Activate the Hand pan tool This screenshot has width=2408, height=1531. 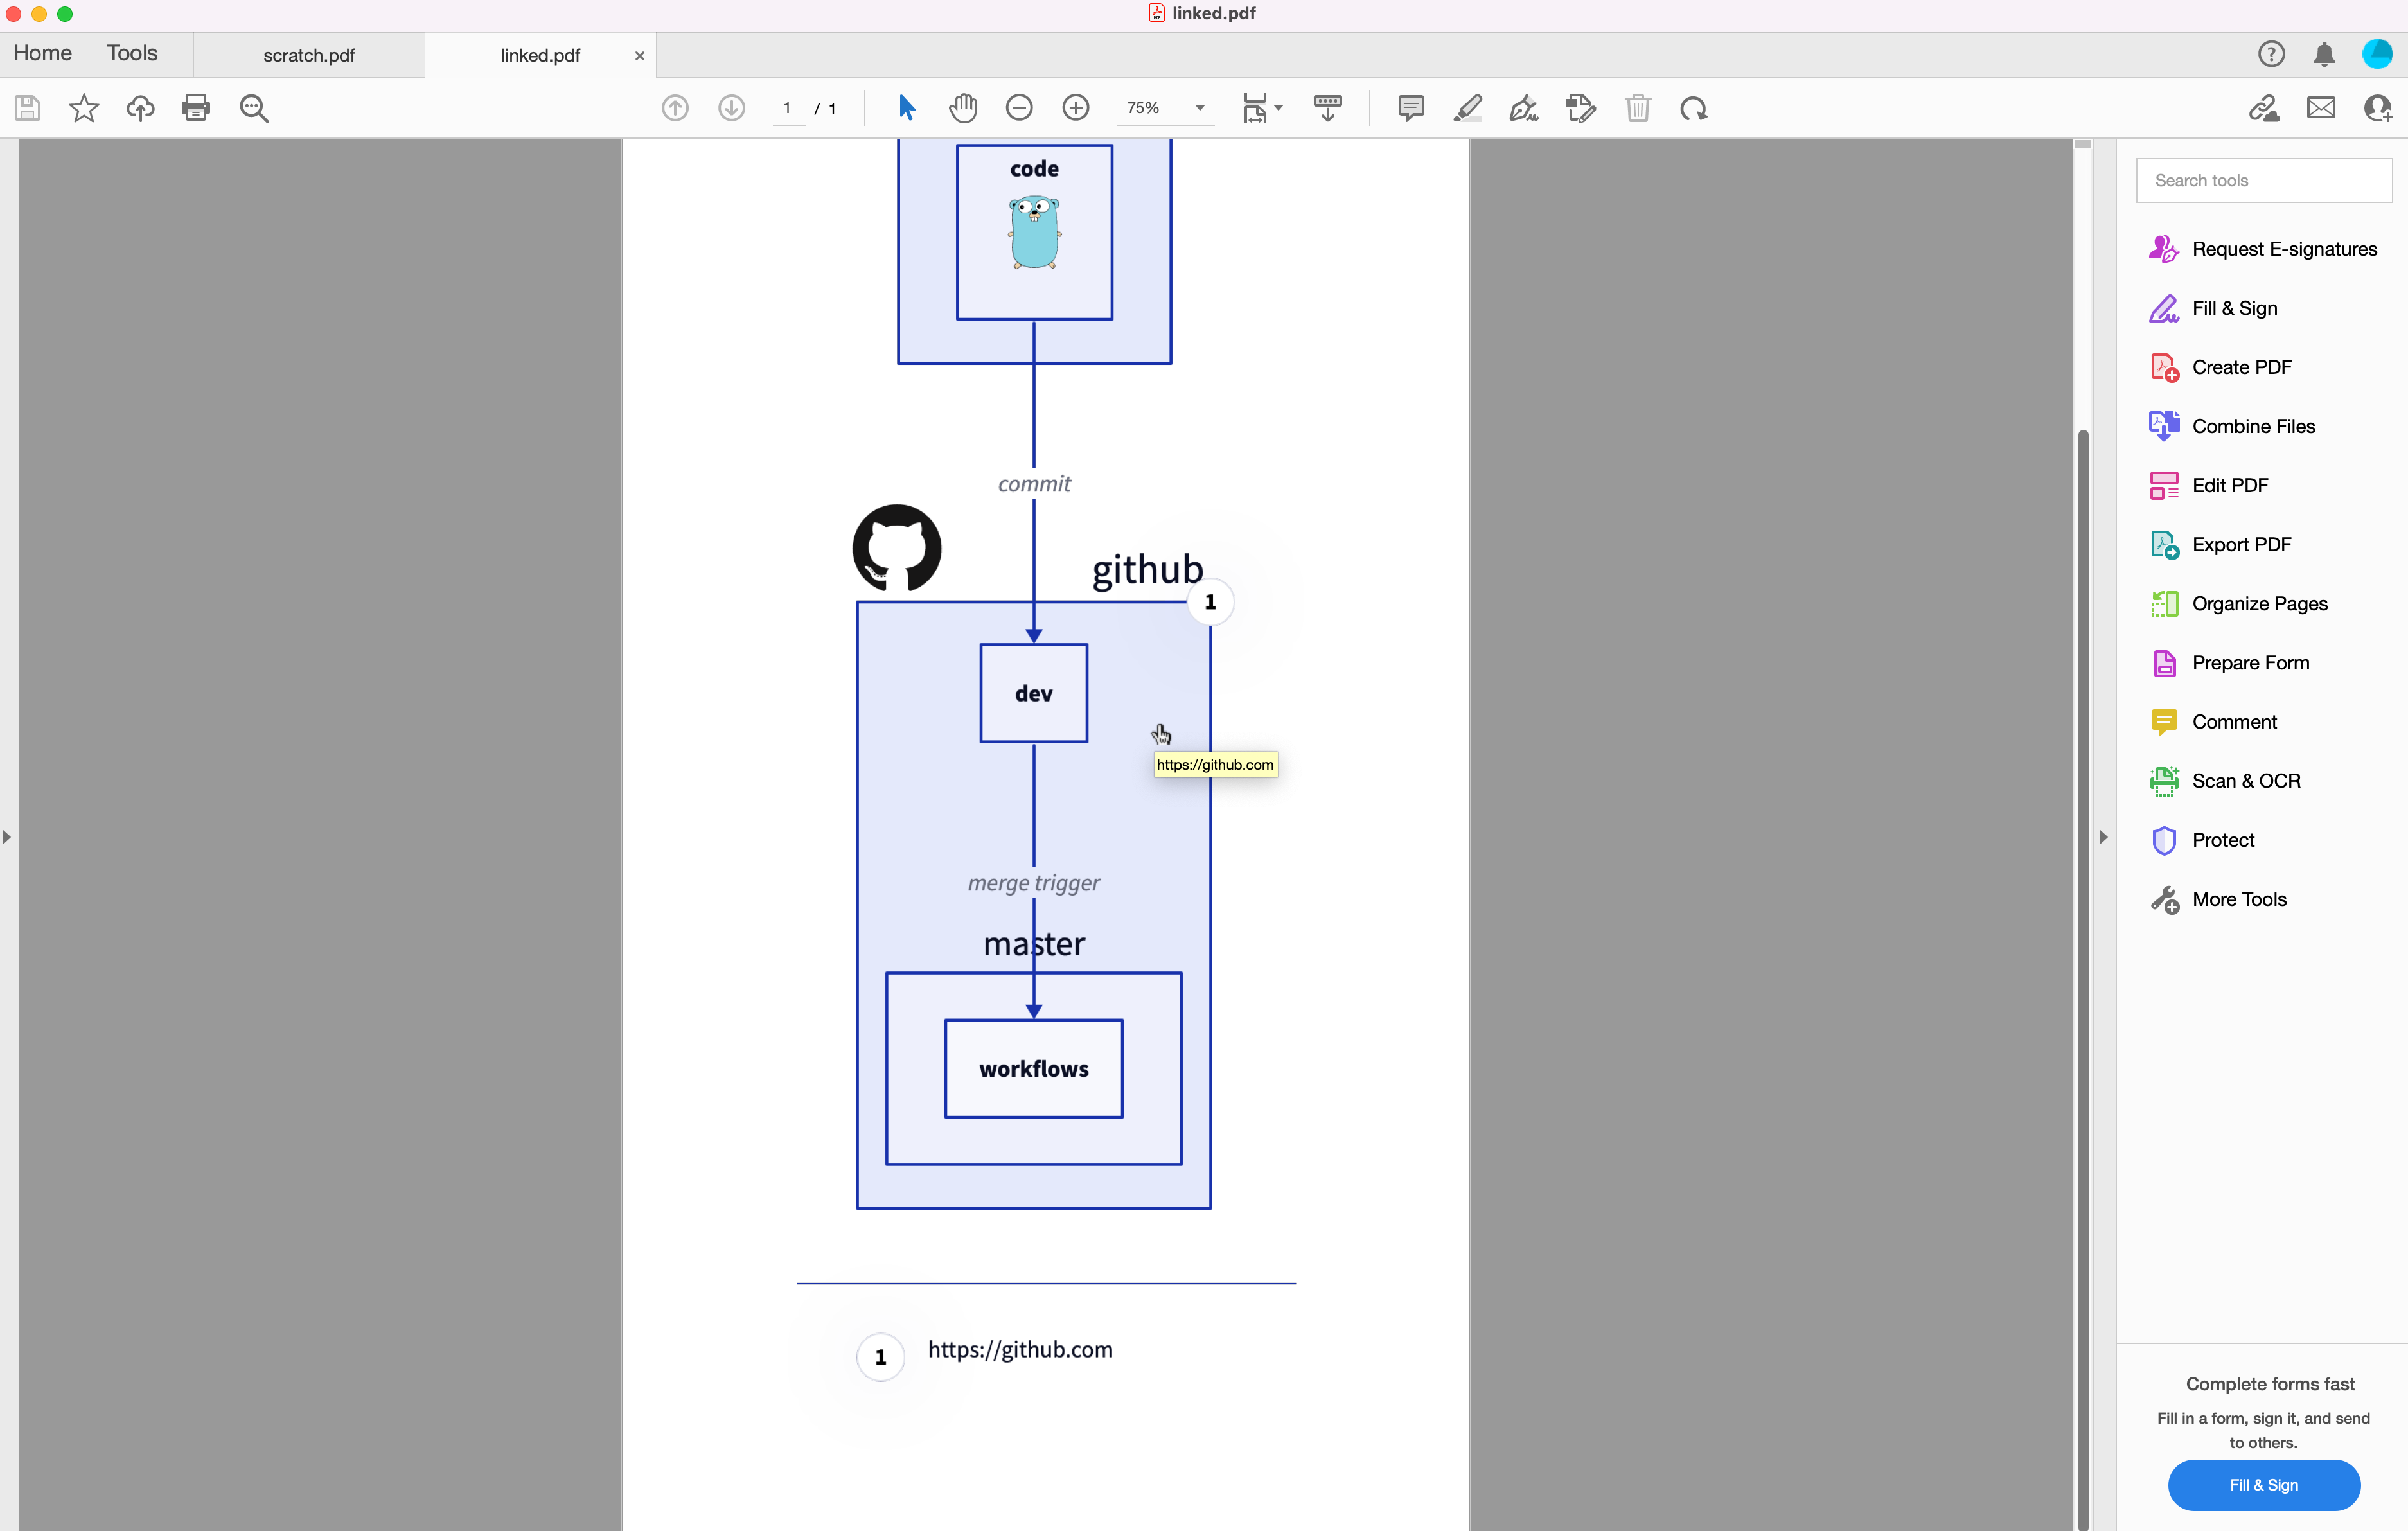pyautogui.click(x=963, y=108)
